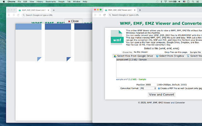Click the address bar in front window
202x126 pixels.
pos(155,15)
